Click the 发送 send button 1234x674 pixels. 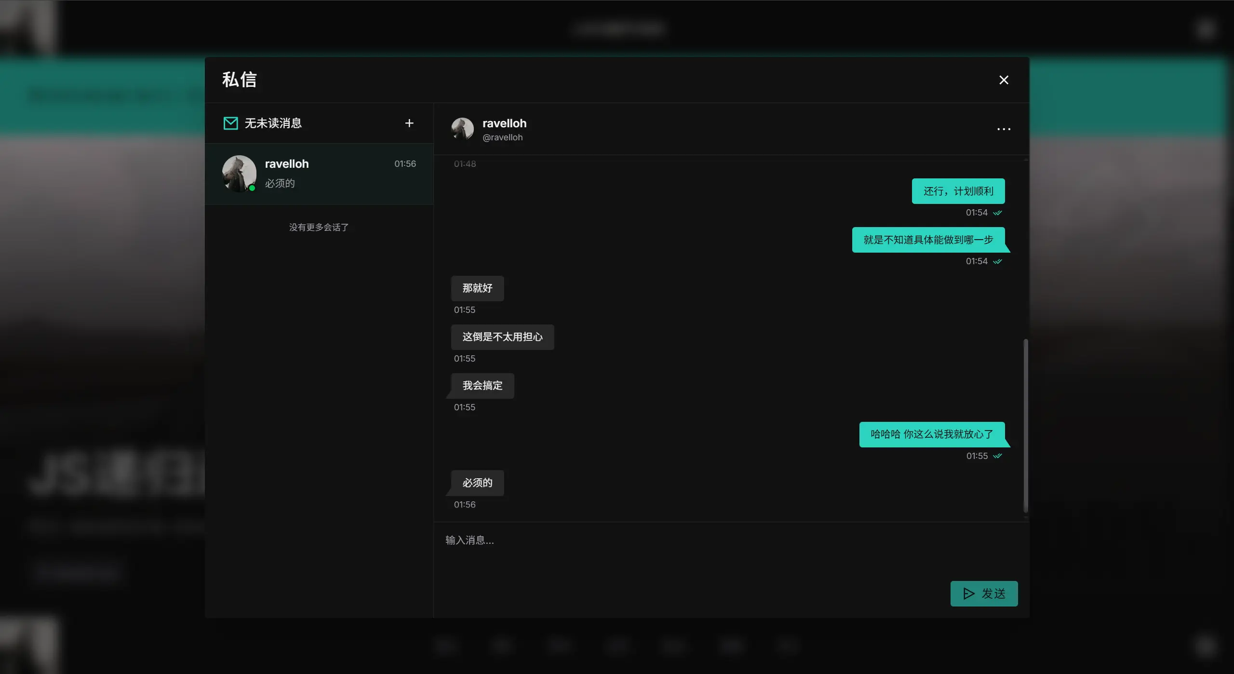pyautogui.click(x=984, y=593)
